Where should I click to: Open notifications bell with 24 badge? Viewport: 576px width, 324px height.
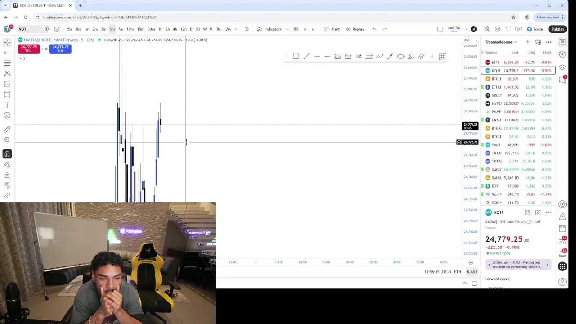(562, 253)
